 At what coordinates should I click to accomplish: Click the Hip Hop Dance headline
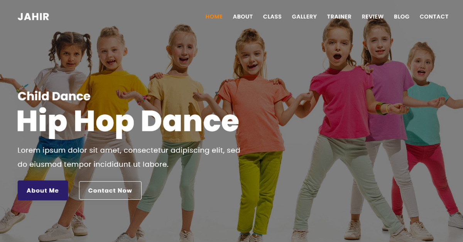click(128, 122)
